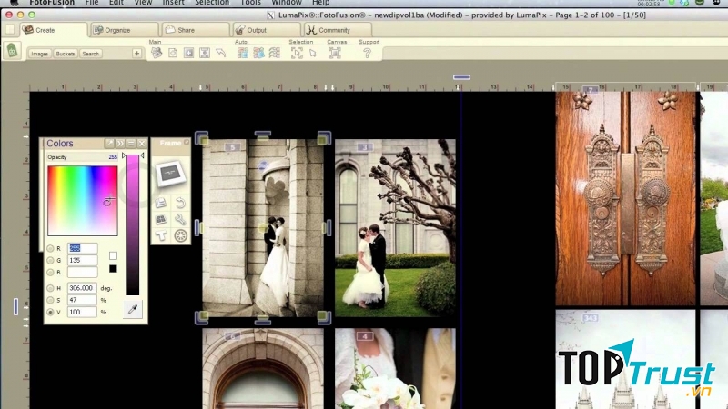728x409 pixels.
Task: Click the fit-frame icon in Main group
Action: pyautogui.click(x=204, y=53)
